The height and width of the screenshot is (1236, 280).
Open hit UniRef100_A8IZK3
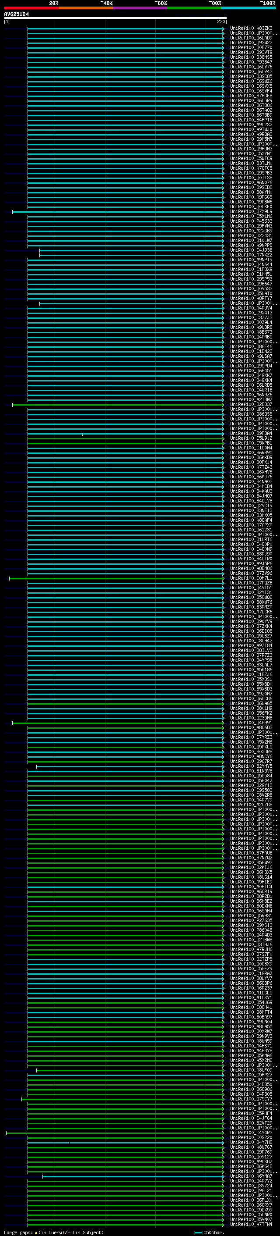[251, 28]
